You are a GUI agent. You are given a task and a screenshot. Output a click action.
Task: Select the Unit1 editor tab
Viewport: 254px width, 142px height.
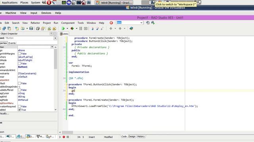(x=64, y=34)
